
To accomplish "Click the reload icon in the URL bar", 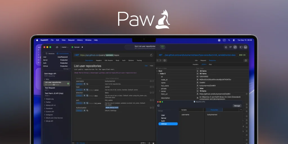I will pyautogui.click(x=151, y=55).
